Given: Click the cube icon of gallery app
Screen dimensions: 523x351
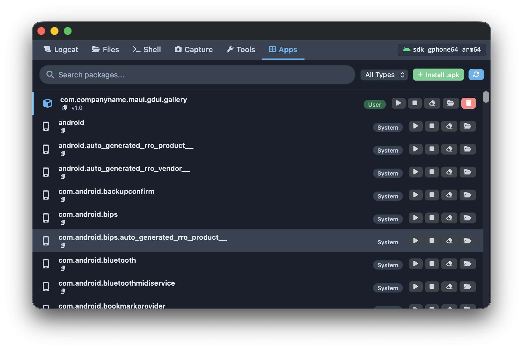Looking at the screenshot, I should 48,103.
